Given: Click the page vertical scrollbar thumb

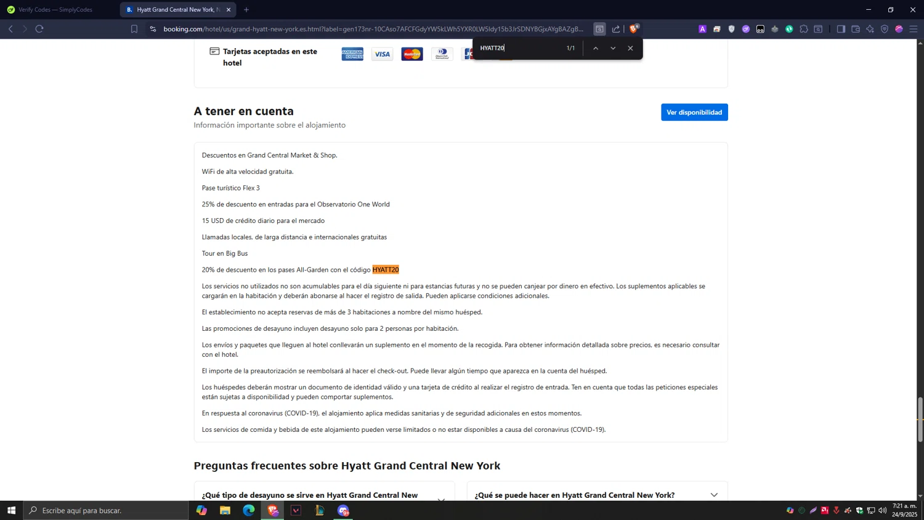Looking at the screenshot, I should pos(920,420).
